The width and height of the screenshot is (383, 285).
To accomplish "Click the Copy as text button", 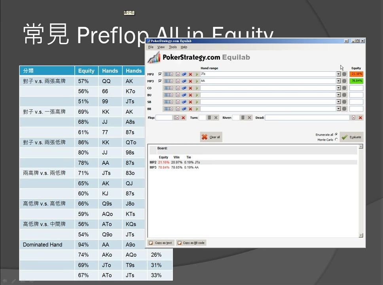I will [161, 243].
